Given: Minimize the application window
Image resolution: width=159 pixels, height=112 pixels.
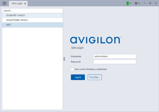Looking at the screenshot, I should pos(145,3).
